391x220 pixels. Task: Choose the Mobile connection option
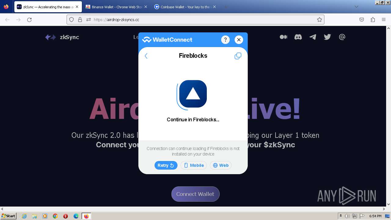pyautogui.click(x=194, y=165)
